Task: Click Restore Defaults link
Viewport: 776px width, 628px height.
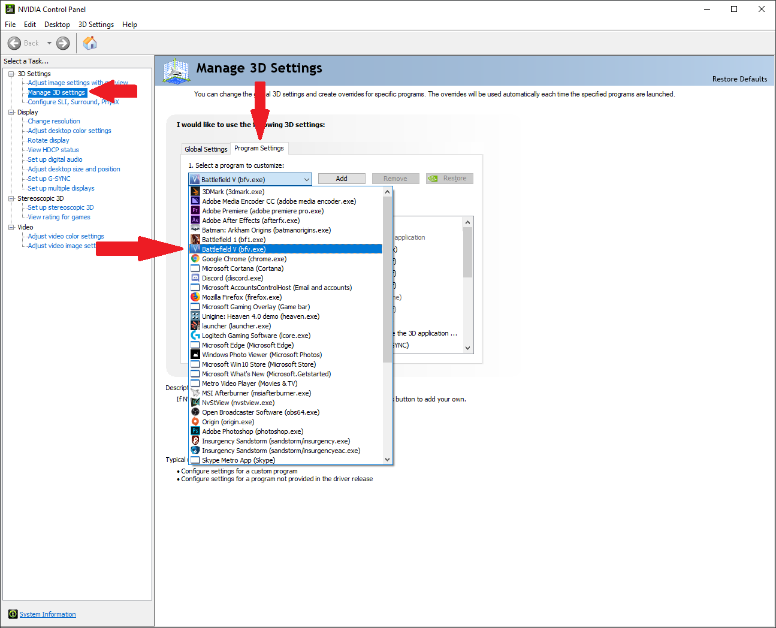Action: click(739, 79)
